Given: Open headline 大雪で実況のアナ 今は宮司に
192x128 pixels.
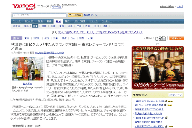Looking at the screenshot, I should tap(149, 126).
